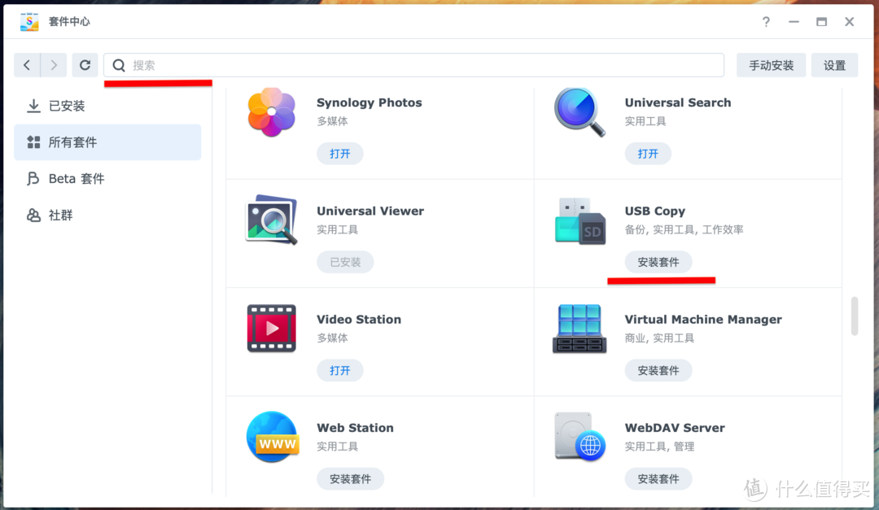879x510 pixels.
Task: Select the Universal Viewer package icon
Action: [x=272, y=220]
